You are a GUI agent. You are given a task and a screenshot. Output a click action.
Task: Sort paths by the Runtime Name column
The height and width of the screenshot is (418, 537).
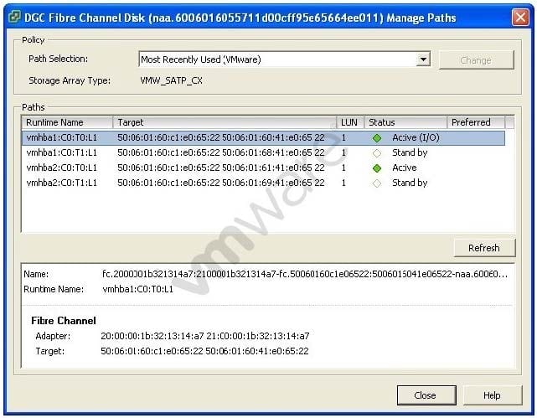tap(67, 122)
